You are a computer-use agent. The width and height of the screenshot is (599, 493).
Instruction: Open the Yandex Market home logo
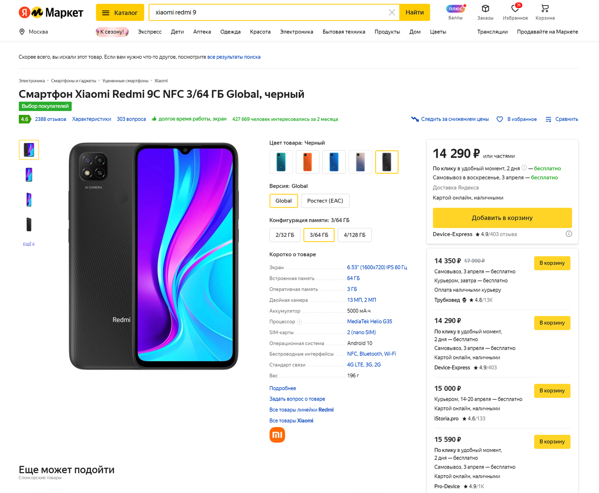tap(51, 13)
